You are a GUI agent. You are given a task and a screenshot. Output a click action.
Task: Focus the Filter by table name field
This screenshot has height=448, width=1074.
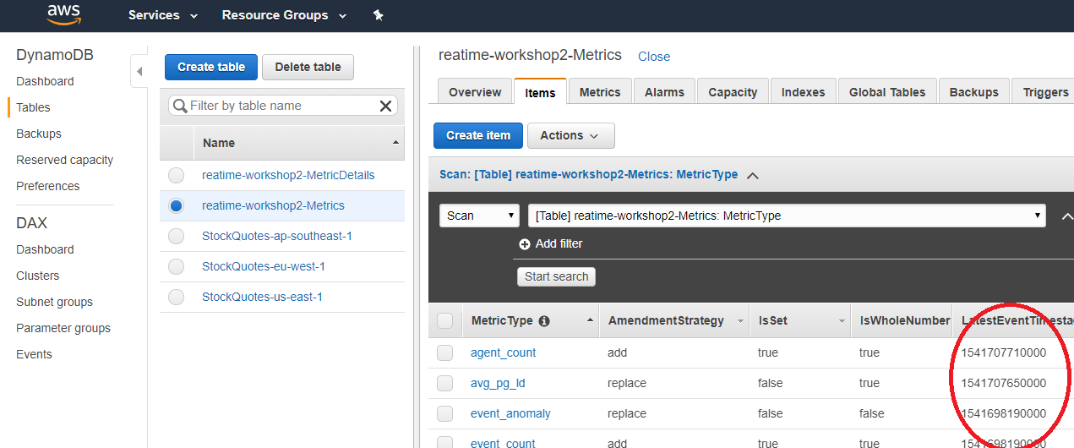[283, 106]
